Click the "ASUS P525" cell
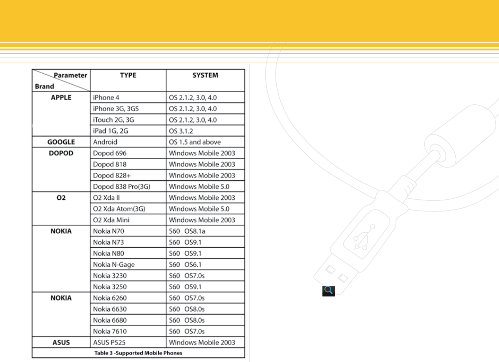 (128, 342)
